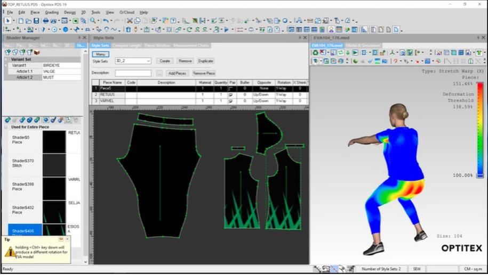
Task: Click the Description input field
Action: 133,73
